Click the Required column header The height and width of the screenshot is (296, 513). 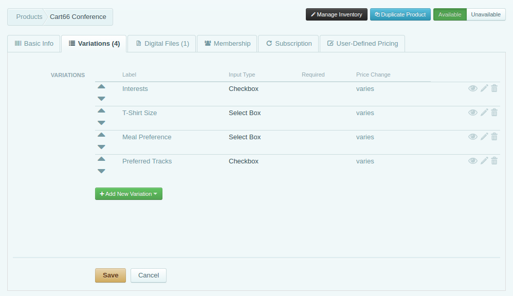[x=313, y=75]
